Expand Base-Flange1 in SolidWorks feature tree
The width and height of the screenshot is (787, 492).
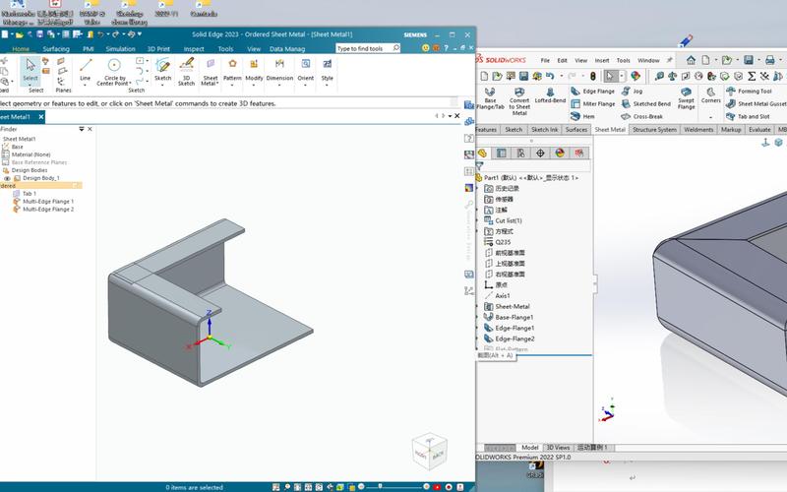477,317
